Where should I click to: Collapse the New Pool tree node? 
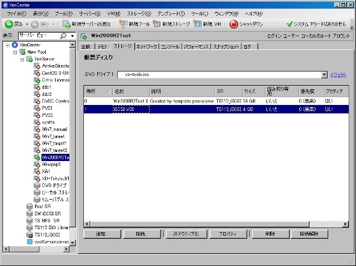(15, 52)
